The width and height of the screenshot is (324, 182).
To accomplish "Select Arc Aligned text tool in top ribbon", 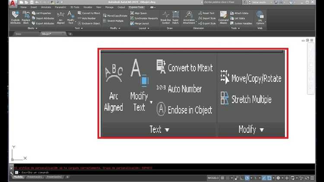I will [60, 18].
